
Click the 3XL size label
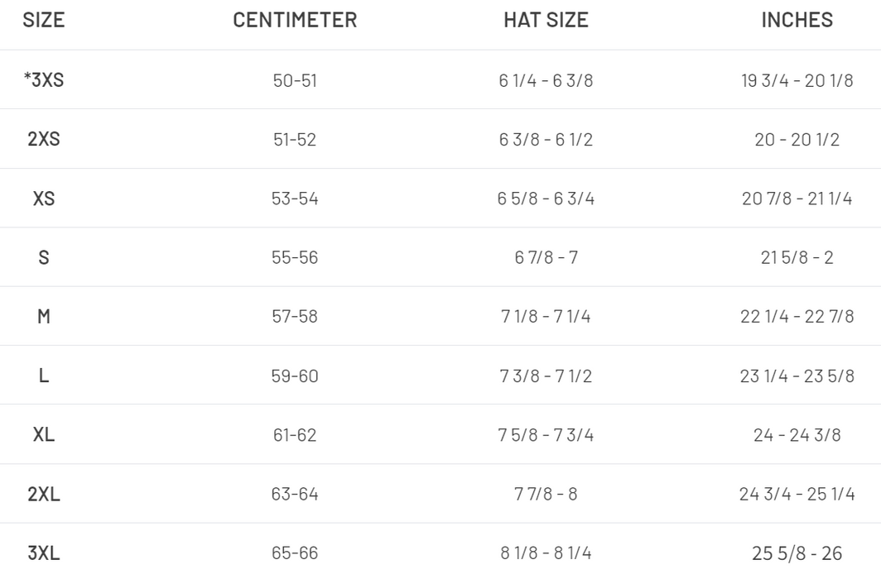44,553
